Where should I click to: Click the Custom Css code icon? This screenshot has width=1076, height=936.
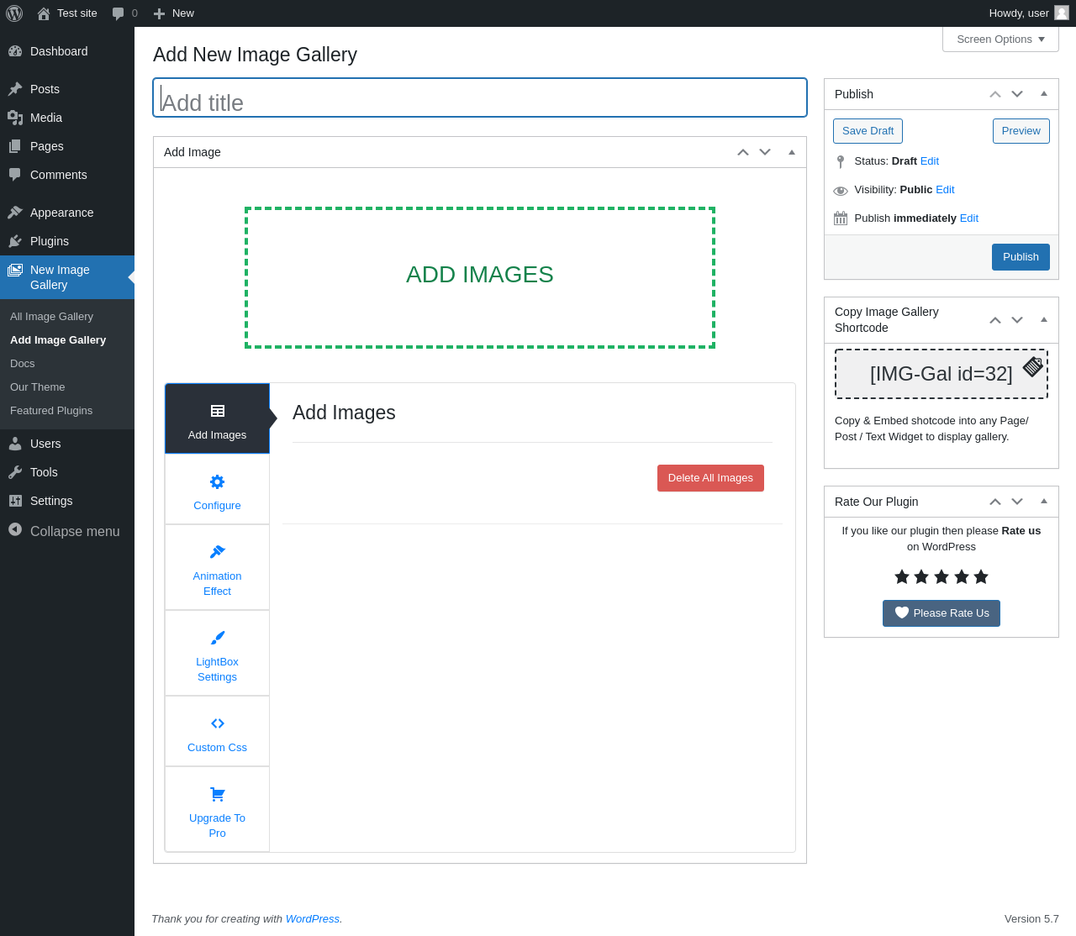coord(217,723)
